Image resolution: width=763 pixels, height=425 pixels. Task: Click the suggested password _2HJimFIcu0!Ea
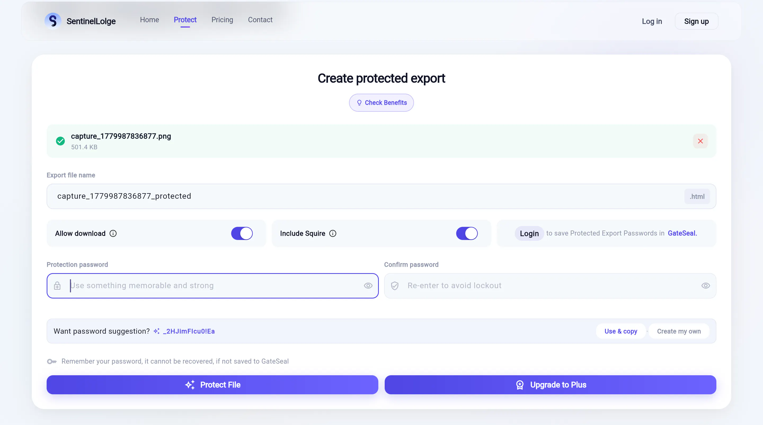[x=189, y=331]
